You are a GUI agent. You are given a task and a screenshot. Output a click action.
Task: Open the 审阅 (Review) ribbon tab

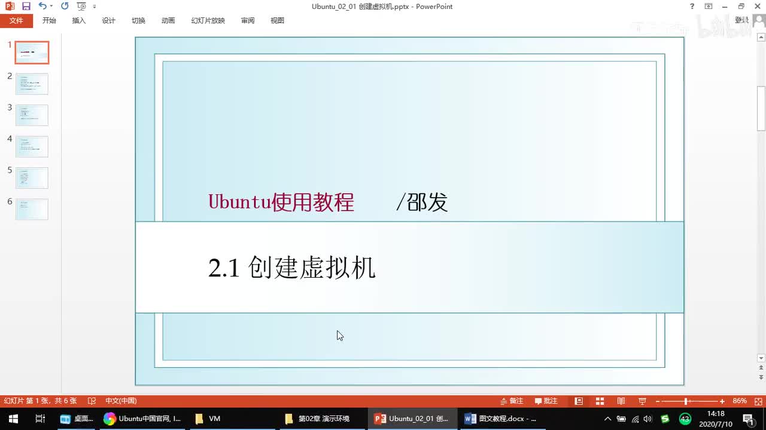pos(248,20)
